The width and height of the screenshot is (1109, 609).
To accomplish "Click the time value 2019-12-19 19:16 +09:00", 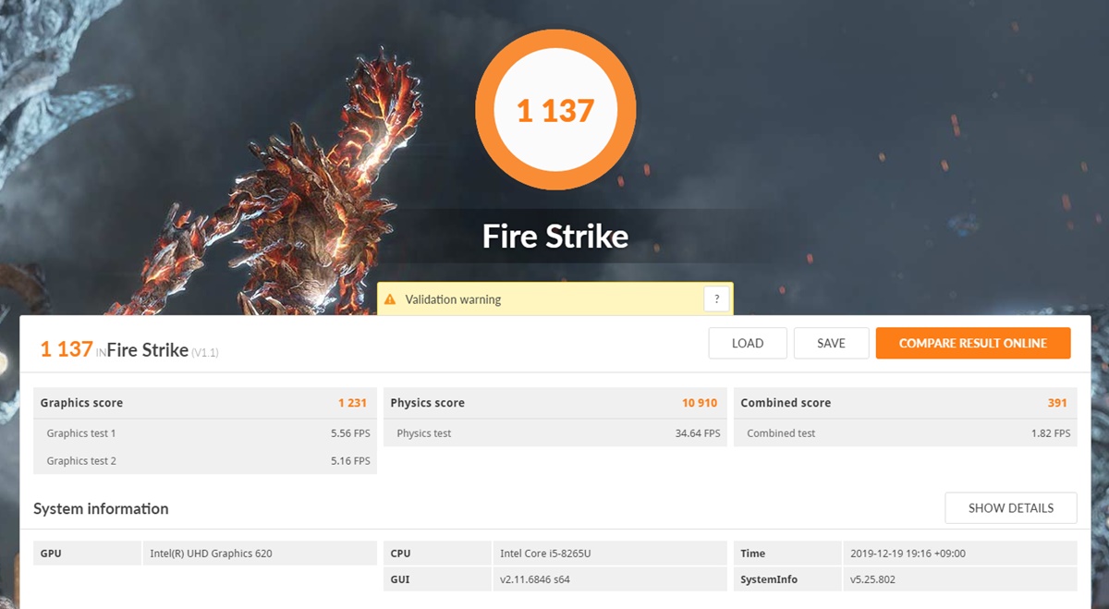I will 908,554.
